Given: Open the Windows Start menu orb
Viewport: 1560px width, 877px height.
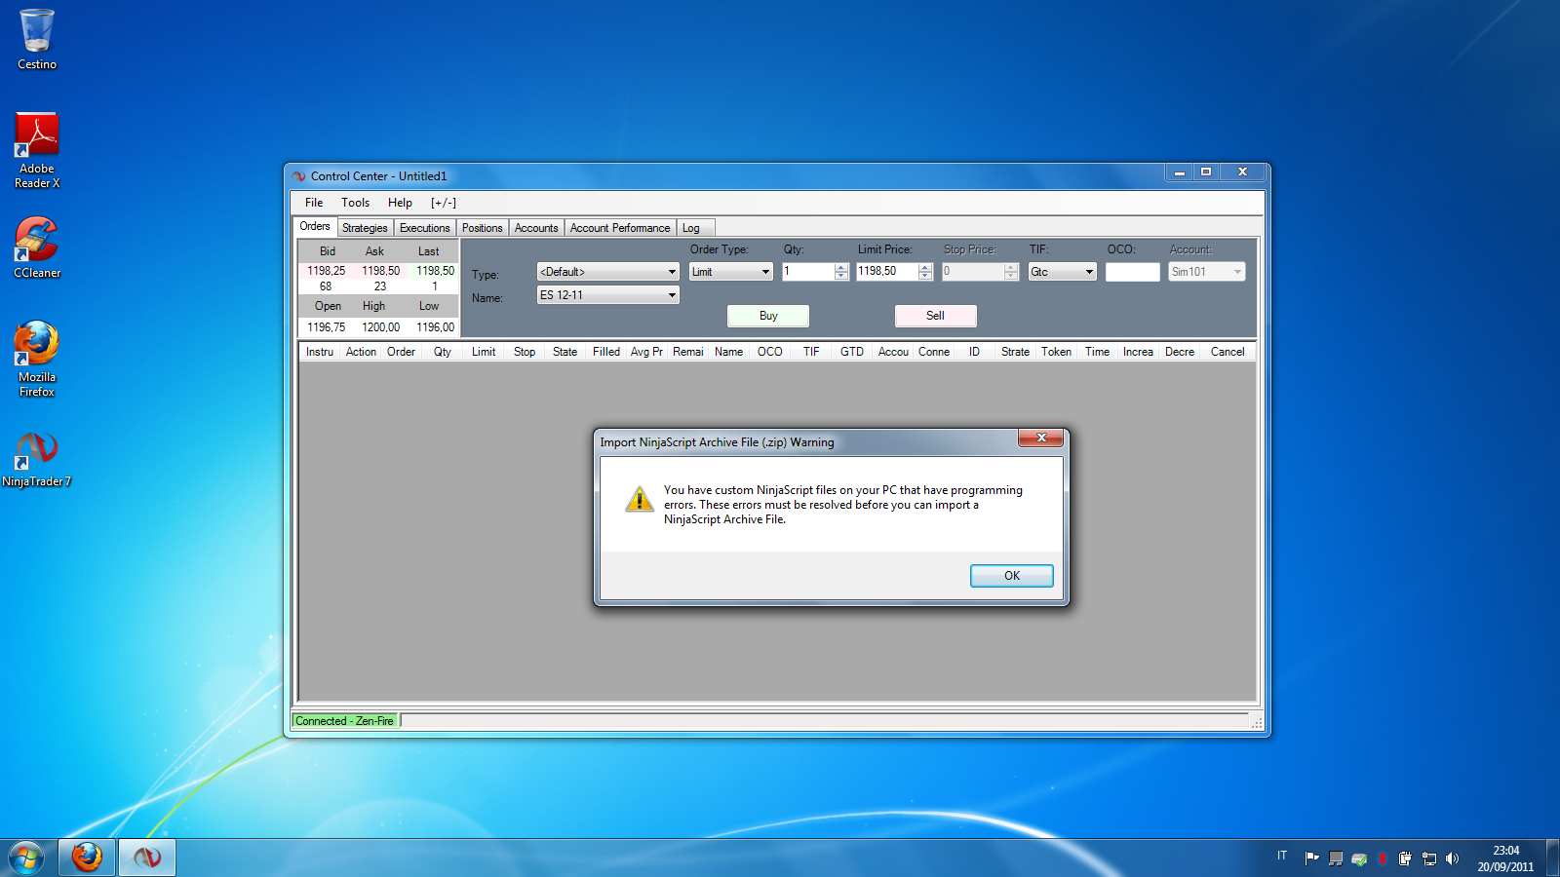Looking at the screenshot, I should 26,858.
